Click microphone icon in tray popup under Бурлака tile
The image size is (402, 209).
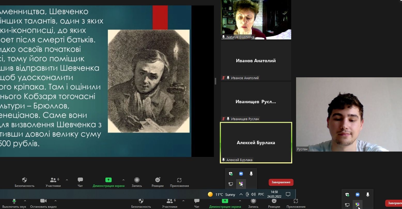click(x=251, y=174)
